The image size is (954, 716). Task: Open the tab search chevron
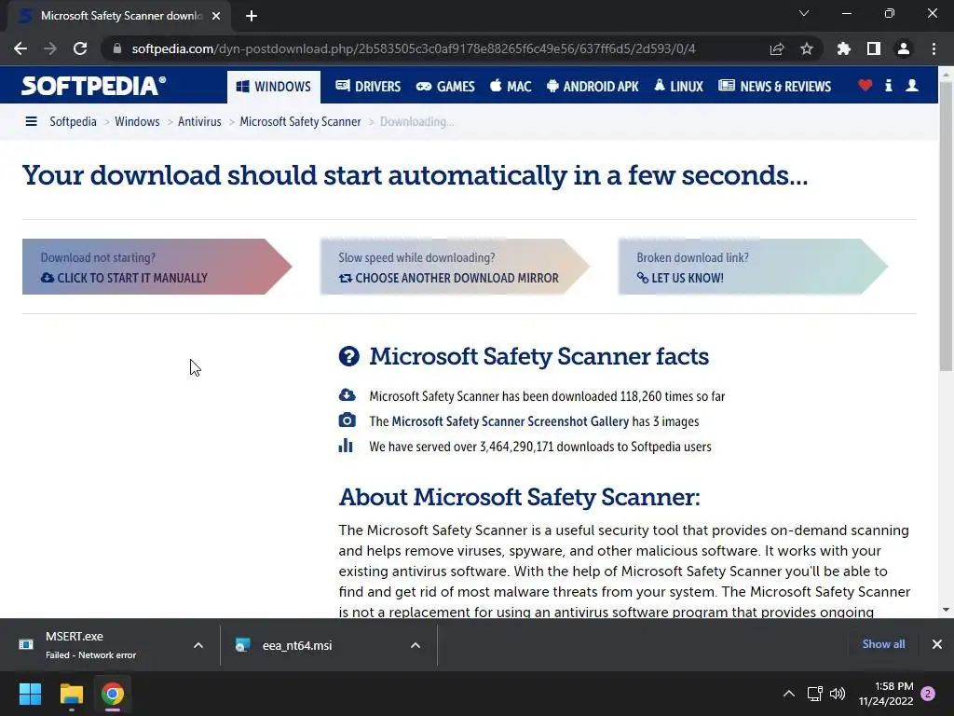click(804, 13)
